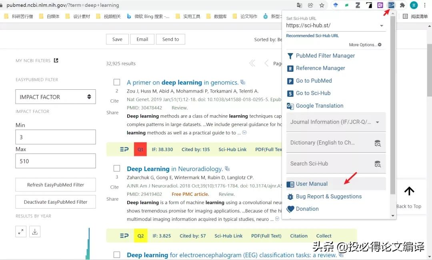Click Sci-Hub Link in the IF 3.825 bar
The height and width of the screenshot is (260, 432).
click(x=228, y=236)
